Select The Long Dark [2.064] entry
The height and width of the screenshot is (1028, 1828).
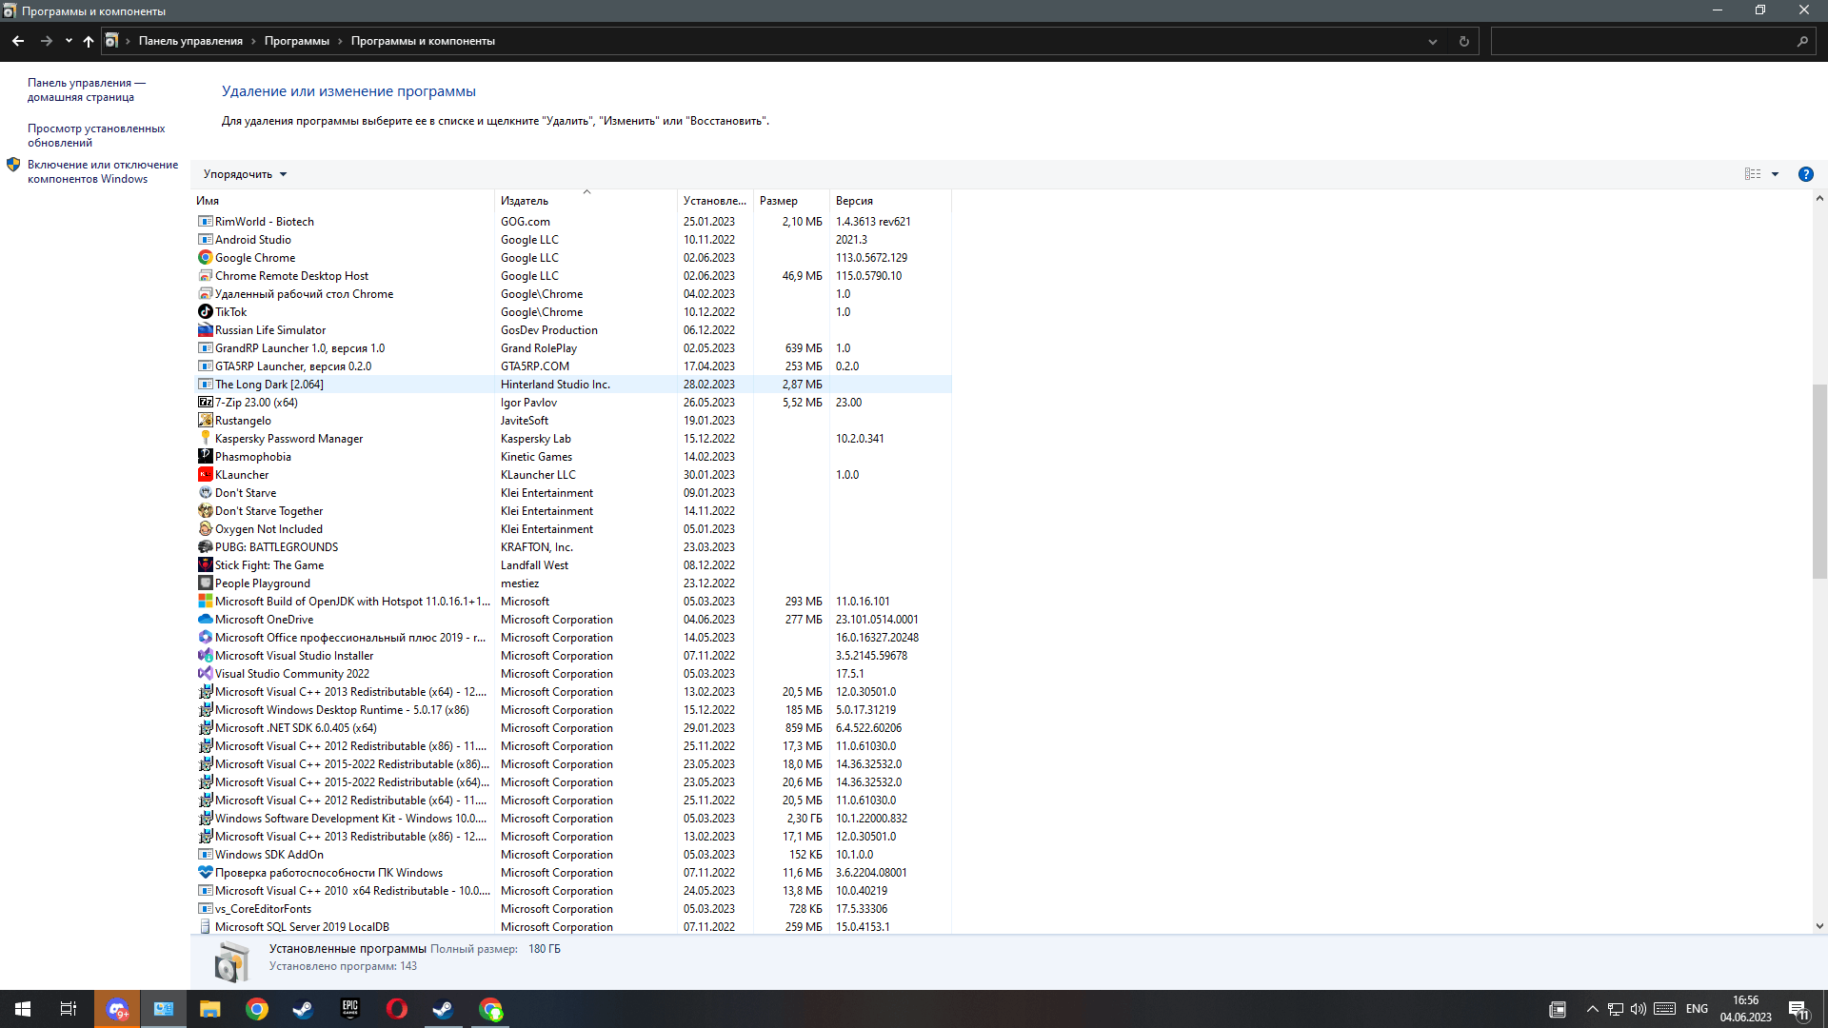coord(268,385)
